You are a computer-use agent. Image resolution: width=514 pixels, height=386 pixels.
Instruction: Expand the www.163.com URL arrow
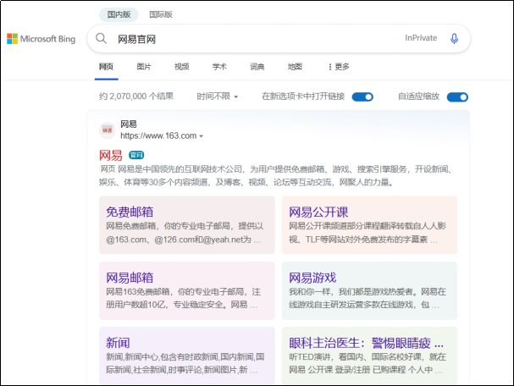(x=202, y=136)
